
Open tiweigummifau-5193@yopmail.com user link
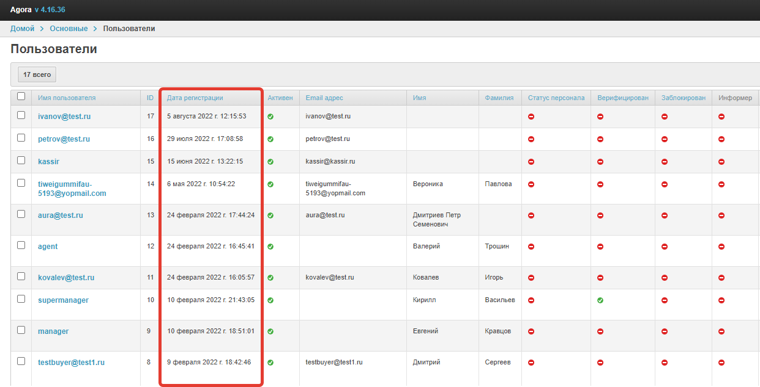[72, 189]
